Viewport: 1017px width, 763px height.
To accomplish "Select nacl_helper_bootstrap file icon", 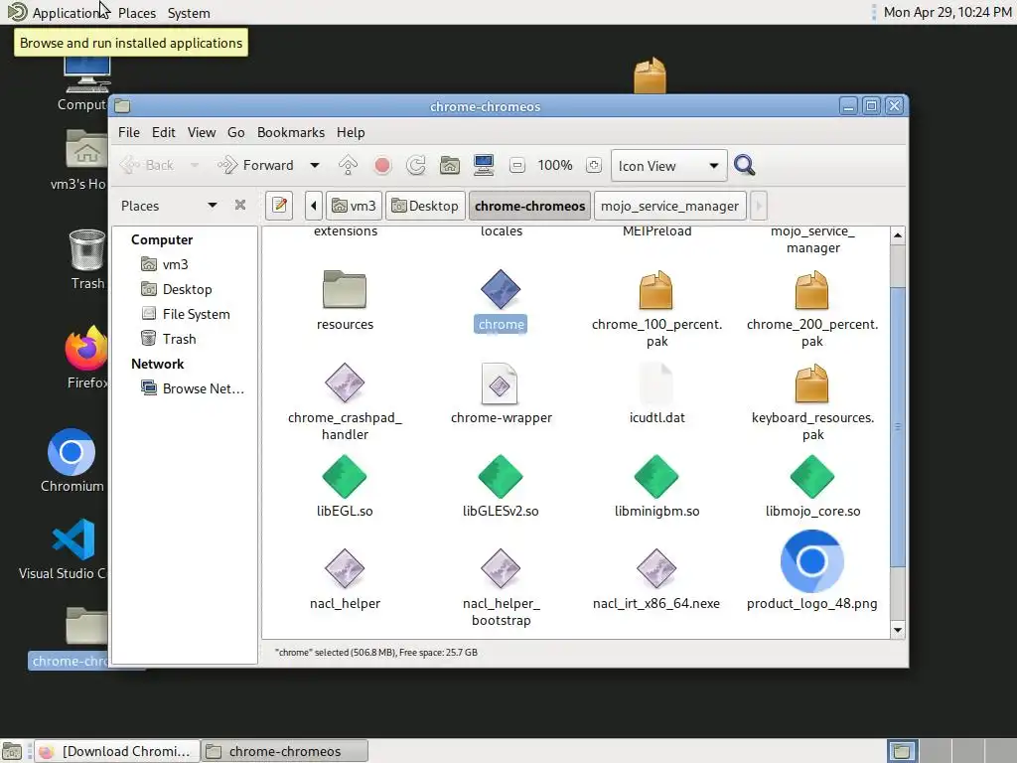I will (501, 569).
